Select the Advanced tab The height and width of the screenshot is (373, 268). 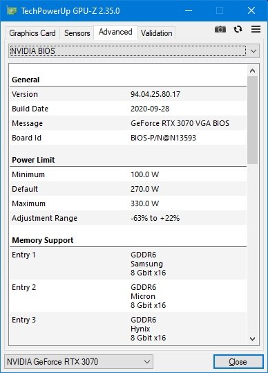click(115, 32)
